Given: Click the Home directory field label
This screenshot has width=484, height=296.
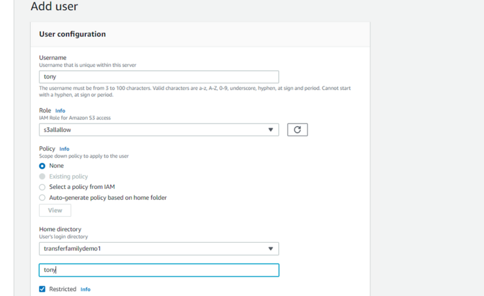Looking at the screenshot, I should tap(60, 229).
